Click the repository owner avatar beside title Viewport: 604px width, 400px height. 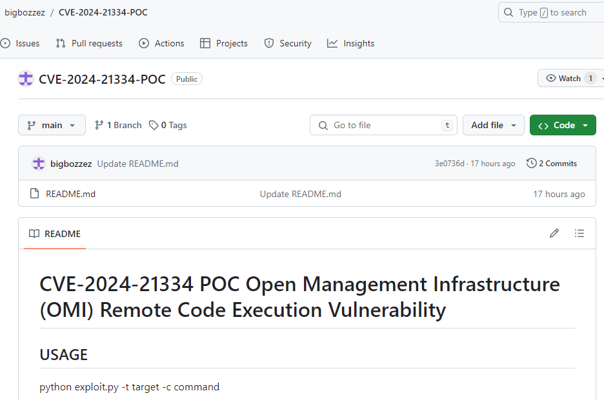[26, 79]
